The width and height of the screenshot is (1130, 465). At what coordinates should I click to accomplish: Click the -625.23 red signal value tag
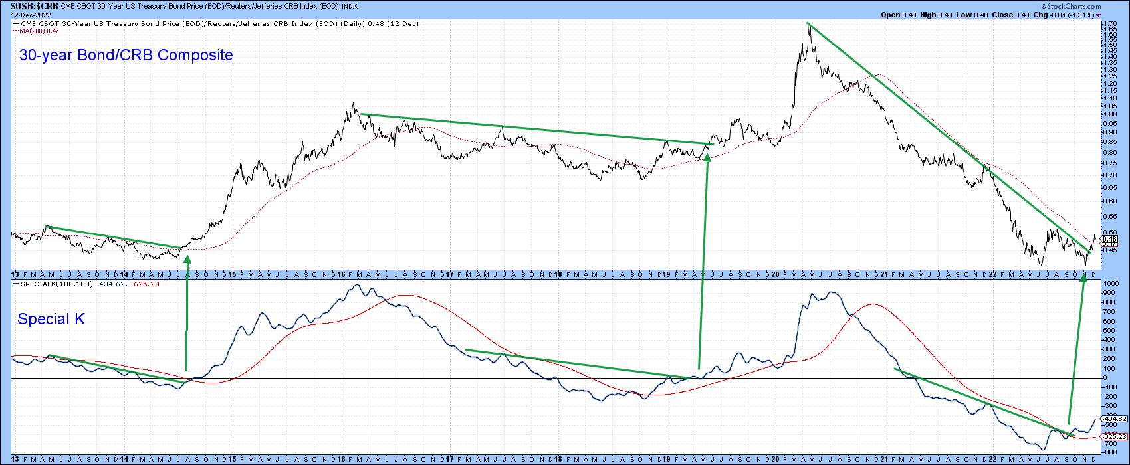pyautogui.click(x=1111, y=436)
